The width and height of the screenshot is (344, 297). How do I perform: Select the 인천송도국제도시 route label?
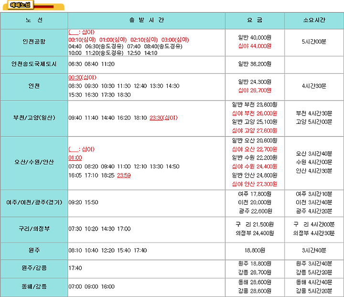tap(34, 64)
